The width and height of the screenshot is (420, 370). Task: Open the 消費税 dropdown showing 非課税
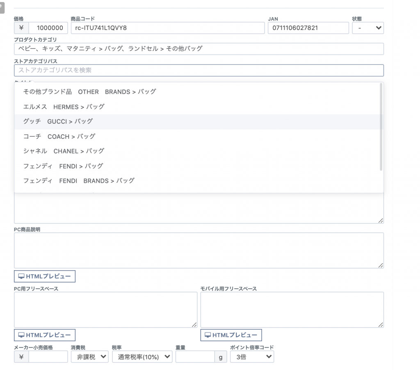[90, 357]
